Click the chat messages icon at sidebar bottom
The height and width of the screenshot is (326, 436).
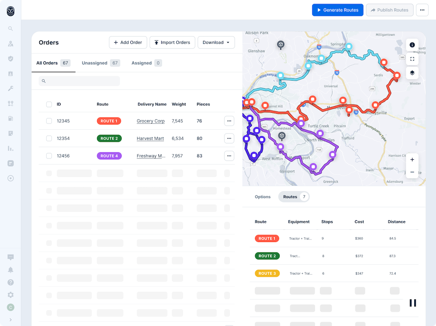[x=10, y=257]
